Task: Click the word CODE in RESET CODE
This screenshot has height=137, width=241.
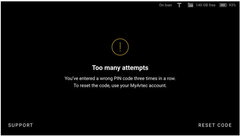Action: [x=225, y=125]
